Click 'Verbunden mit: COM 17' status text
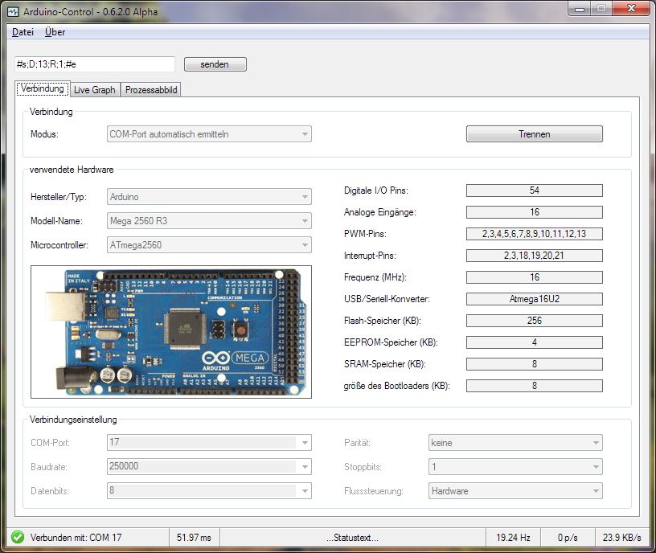Viewport: 656px width, 553px height. 76,538
